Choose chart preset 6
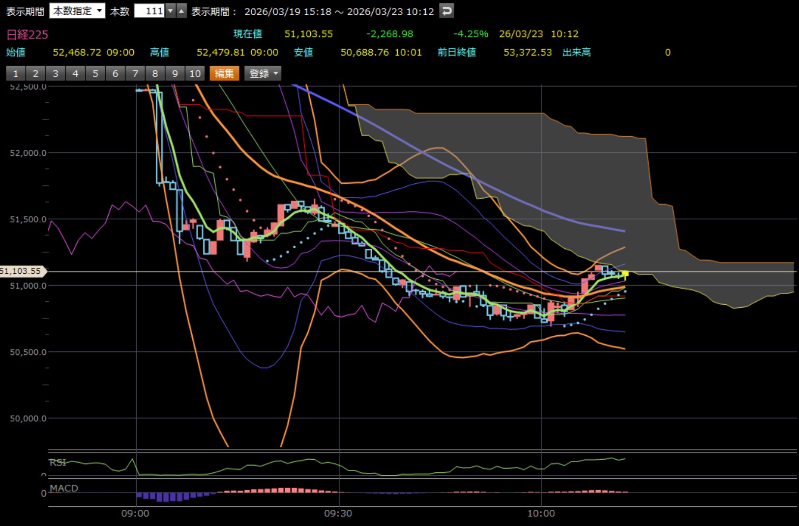 point(115,74)
